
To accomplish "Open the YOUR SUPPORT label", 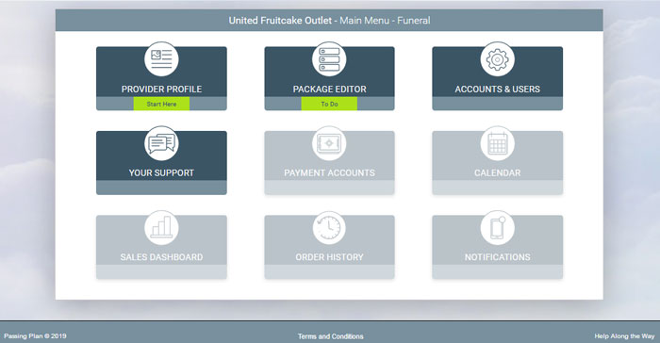I will (161, 173).
